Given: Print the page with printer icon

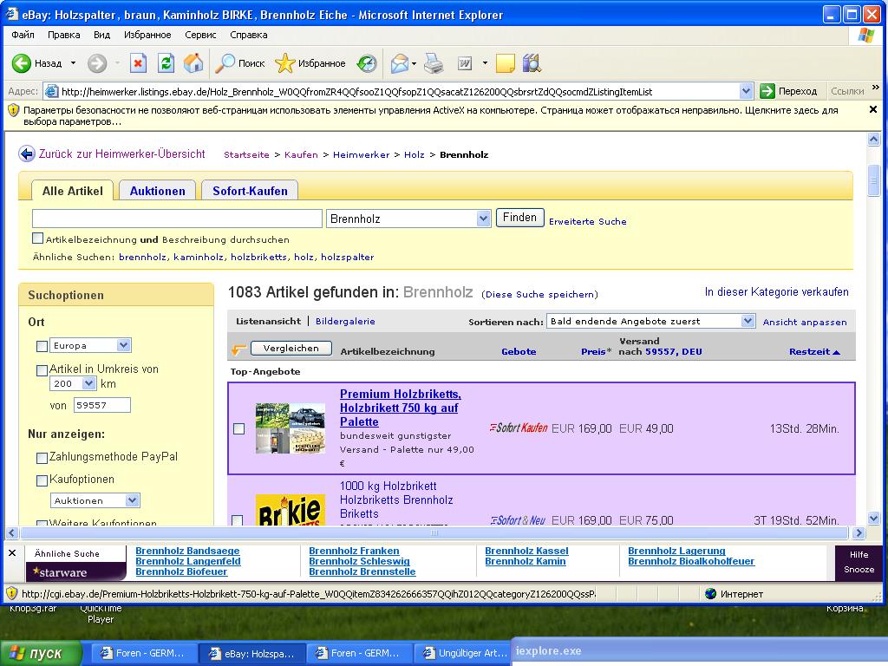Looking at the screenshot, I should (x=434, y=62).
